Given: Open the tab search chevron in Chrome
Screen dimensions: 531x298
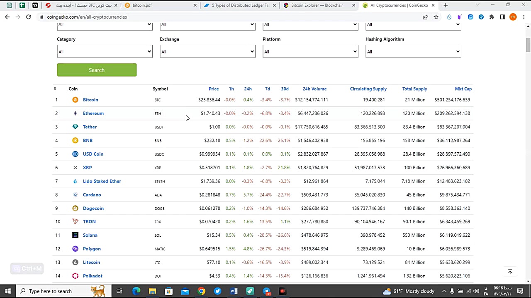Looking at the screenshot, I should 477,5.
